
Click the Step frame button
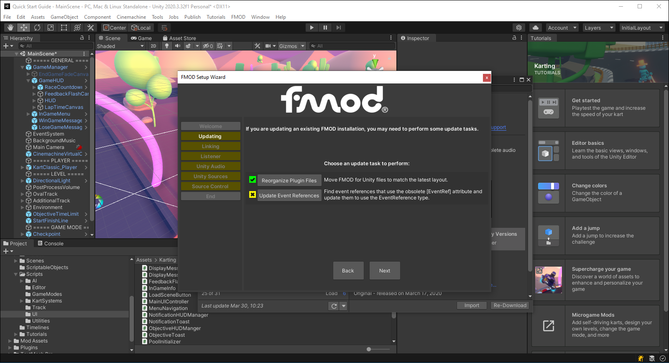point(338,28)
